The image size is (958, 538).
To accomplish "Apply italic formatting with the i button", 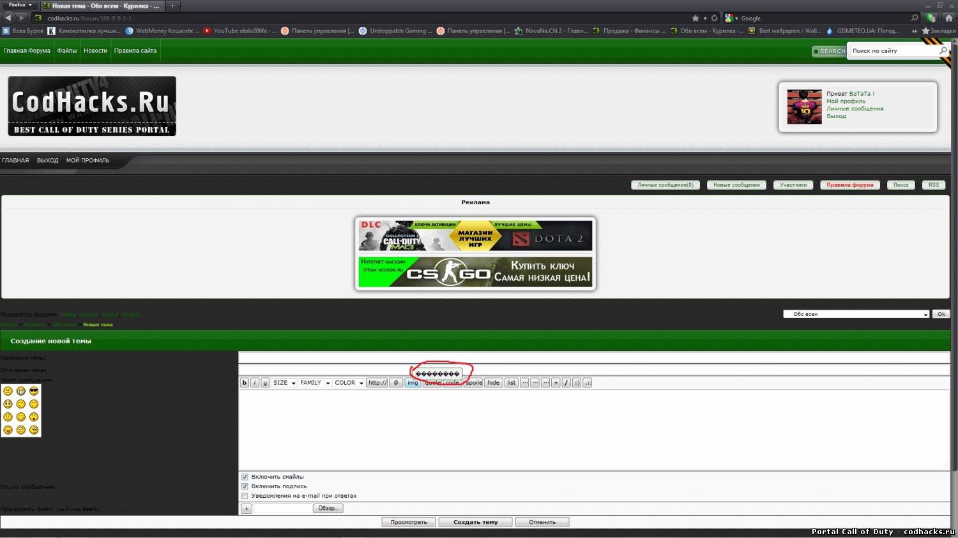I will 255,383.
